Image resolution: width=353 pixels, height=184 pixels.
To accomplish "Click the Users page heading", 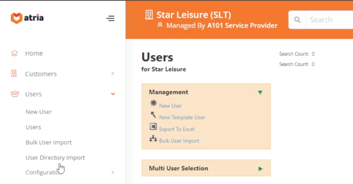I will click(157, 57).
